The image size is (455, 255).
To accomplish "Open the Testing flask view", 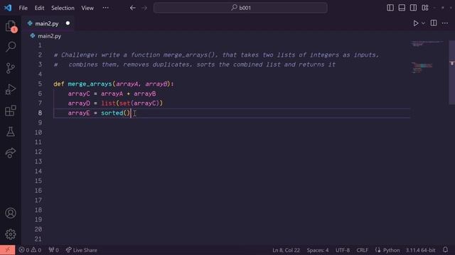I will pos(11,132).
